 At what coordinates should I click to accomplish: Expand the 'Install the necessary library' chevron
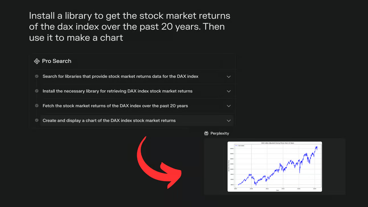tap(228, 91)
